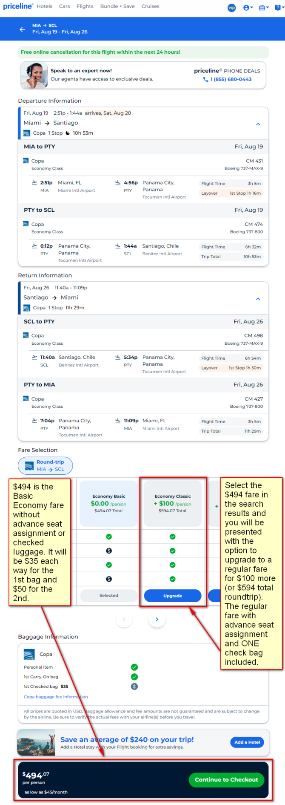This screenshot has height=805, width=285.
Task: Click the landing icon next to 1:44a Santiago
Action: point(118,246)
